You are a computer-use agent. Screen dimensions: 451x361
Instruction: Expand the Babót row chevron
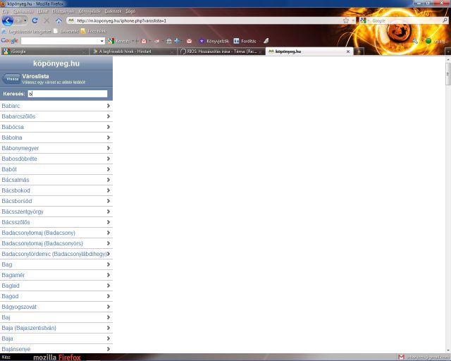tap(109, 169)
